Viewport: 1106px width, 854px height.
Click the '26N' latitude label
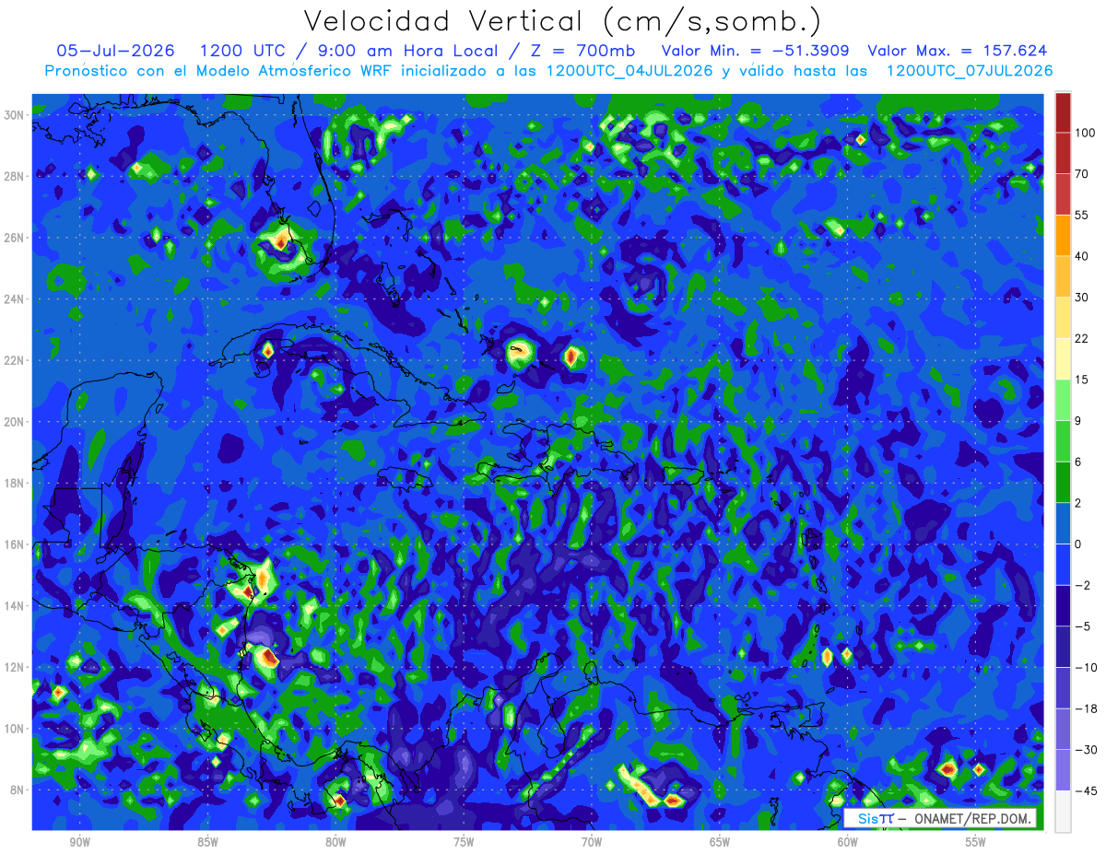pos(16,238)
